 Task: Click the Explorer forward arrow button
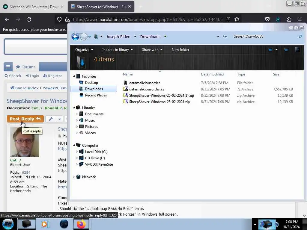[x=84, y=37]
